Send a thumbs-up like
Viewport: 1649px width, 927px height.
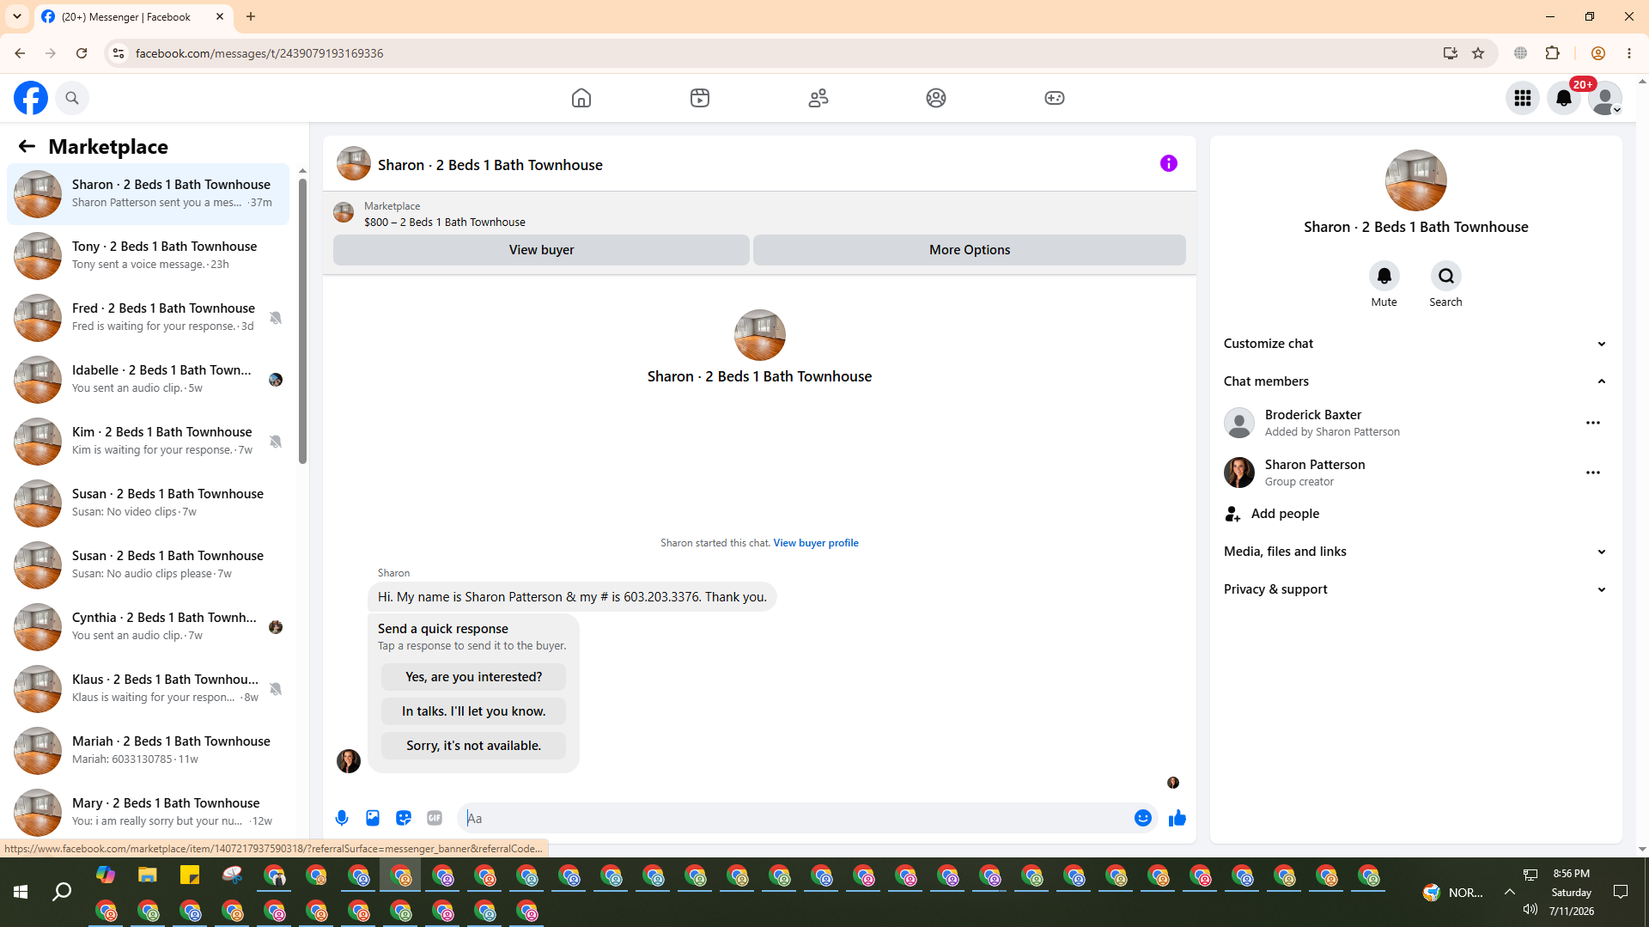coord(1177,818)
